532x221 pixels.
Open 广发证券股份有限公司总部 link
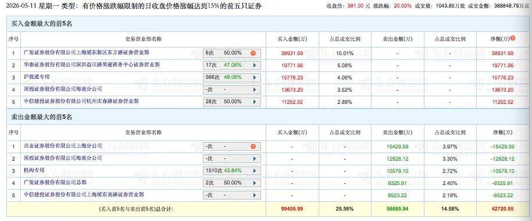tap(55, 182)
